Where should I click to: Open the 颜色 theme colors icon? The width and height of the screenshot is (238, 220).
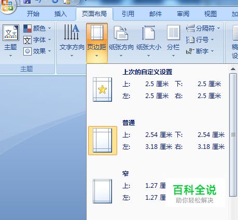point(27,29)
